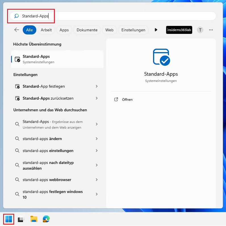Viewport: 226px width, 226px height.
Task: Click the insidems365lab account button
Action: click(x=179, y=30)
